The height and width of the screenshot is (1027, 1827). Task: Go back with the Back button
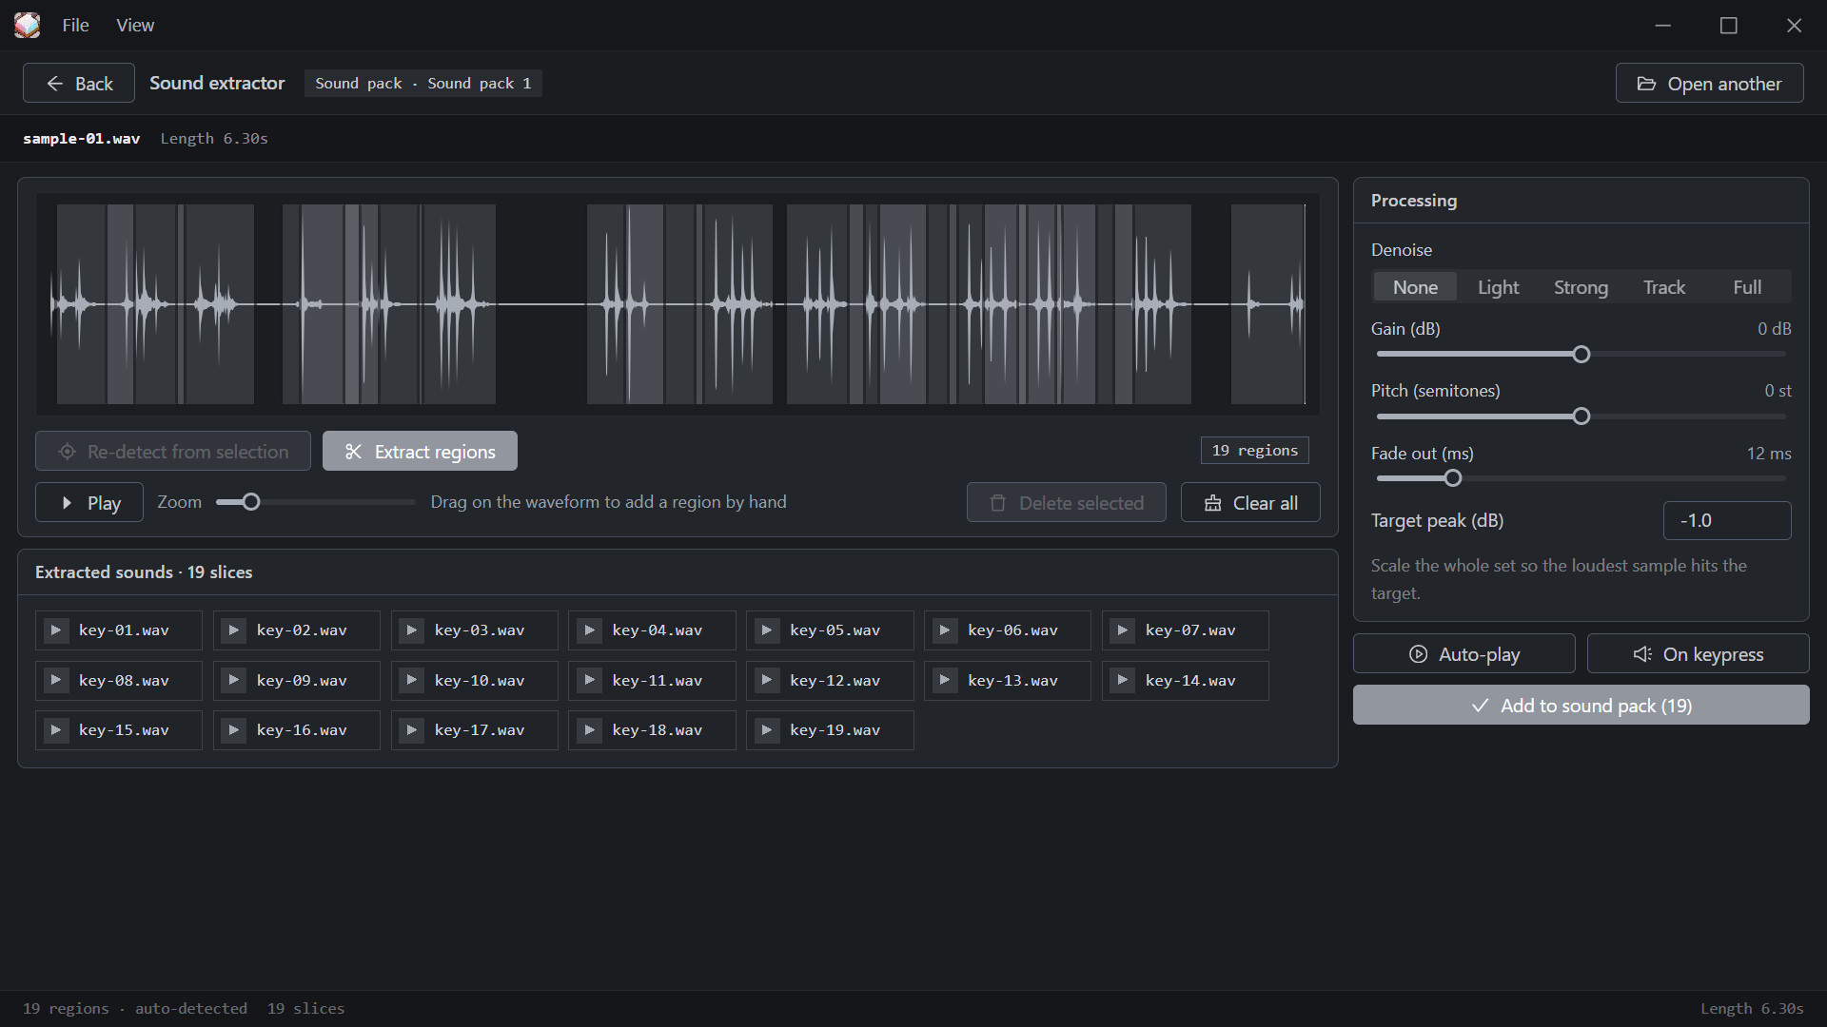click(79, 84)
